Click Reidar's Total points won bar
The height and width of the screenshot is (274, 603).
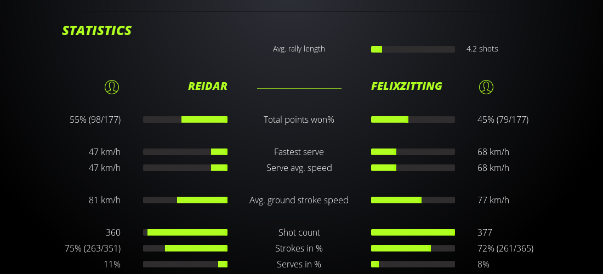point(185,119)
